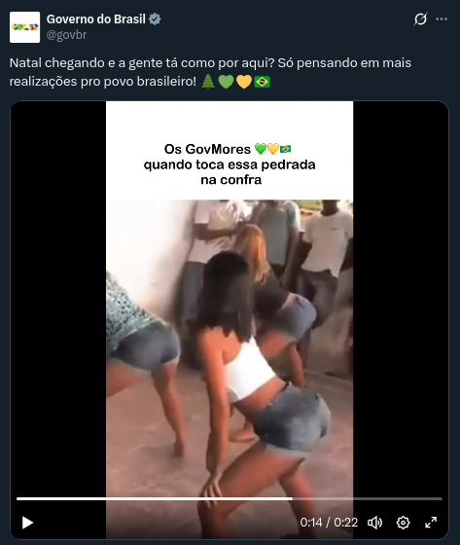Seek on the video progress bar
Screen dimensions: 460x545
click(230, 498)
